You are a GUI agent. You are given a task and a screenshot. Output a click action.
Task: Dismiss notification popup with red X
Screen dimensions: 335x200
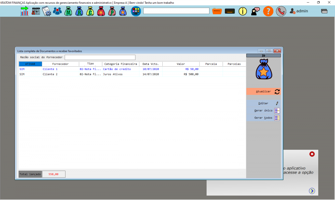point(312,154)
